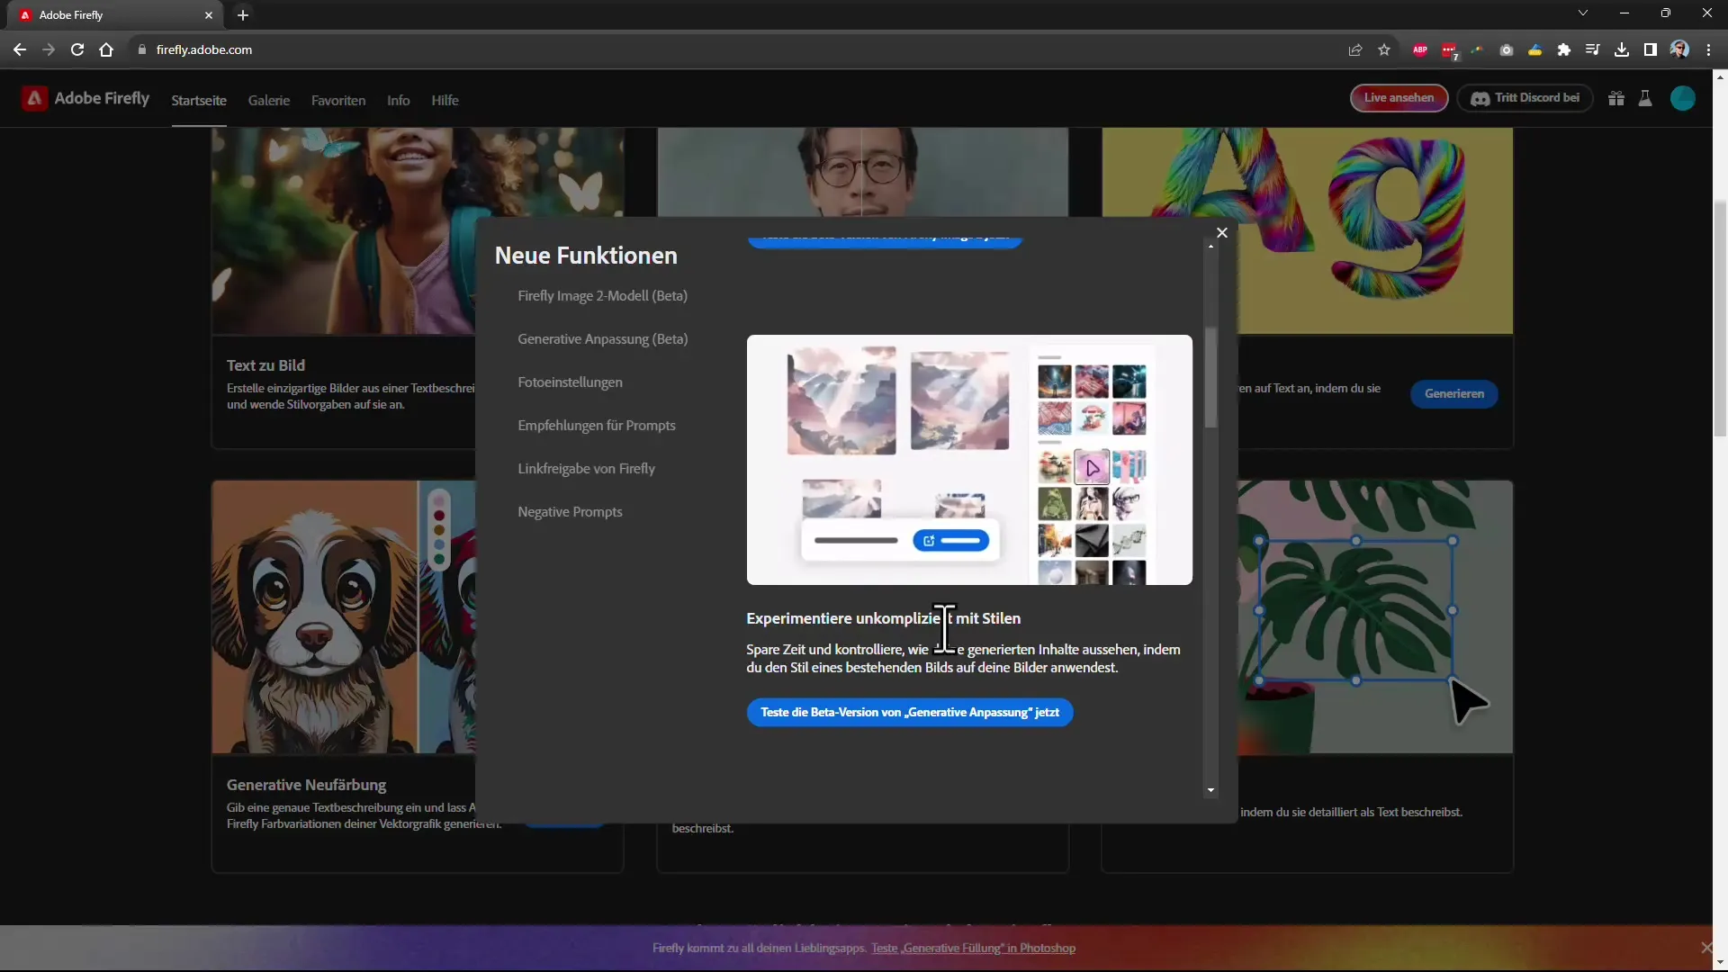This screenshot has height=972, width=1728.
Task: Click the page scrollbar thumb
Action: pyautogui.click(x=1720, y=319)
